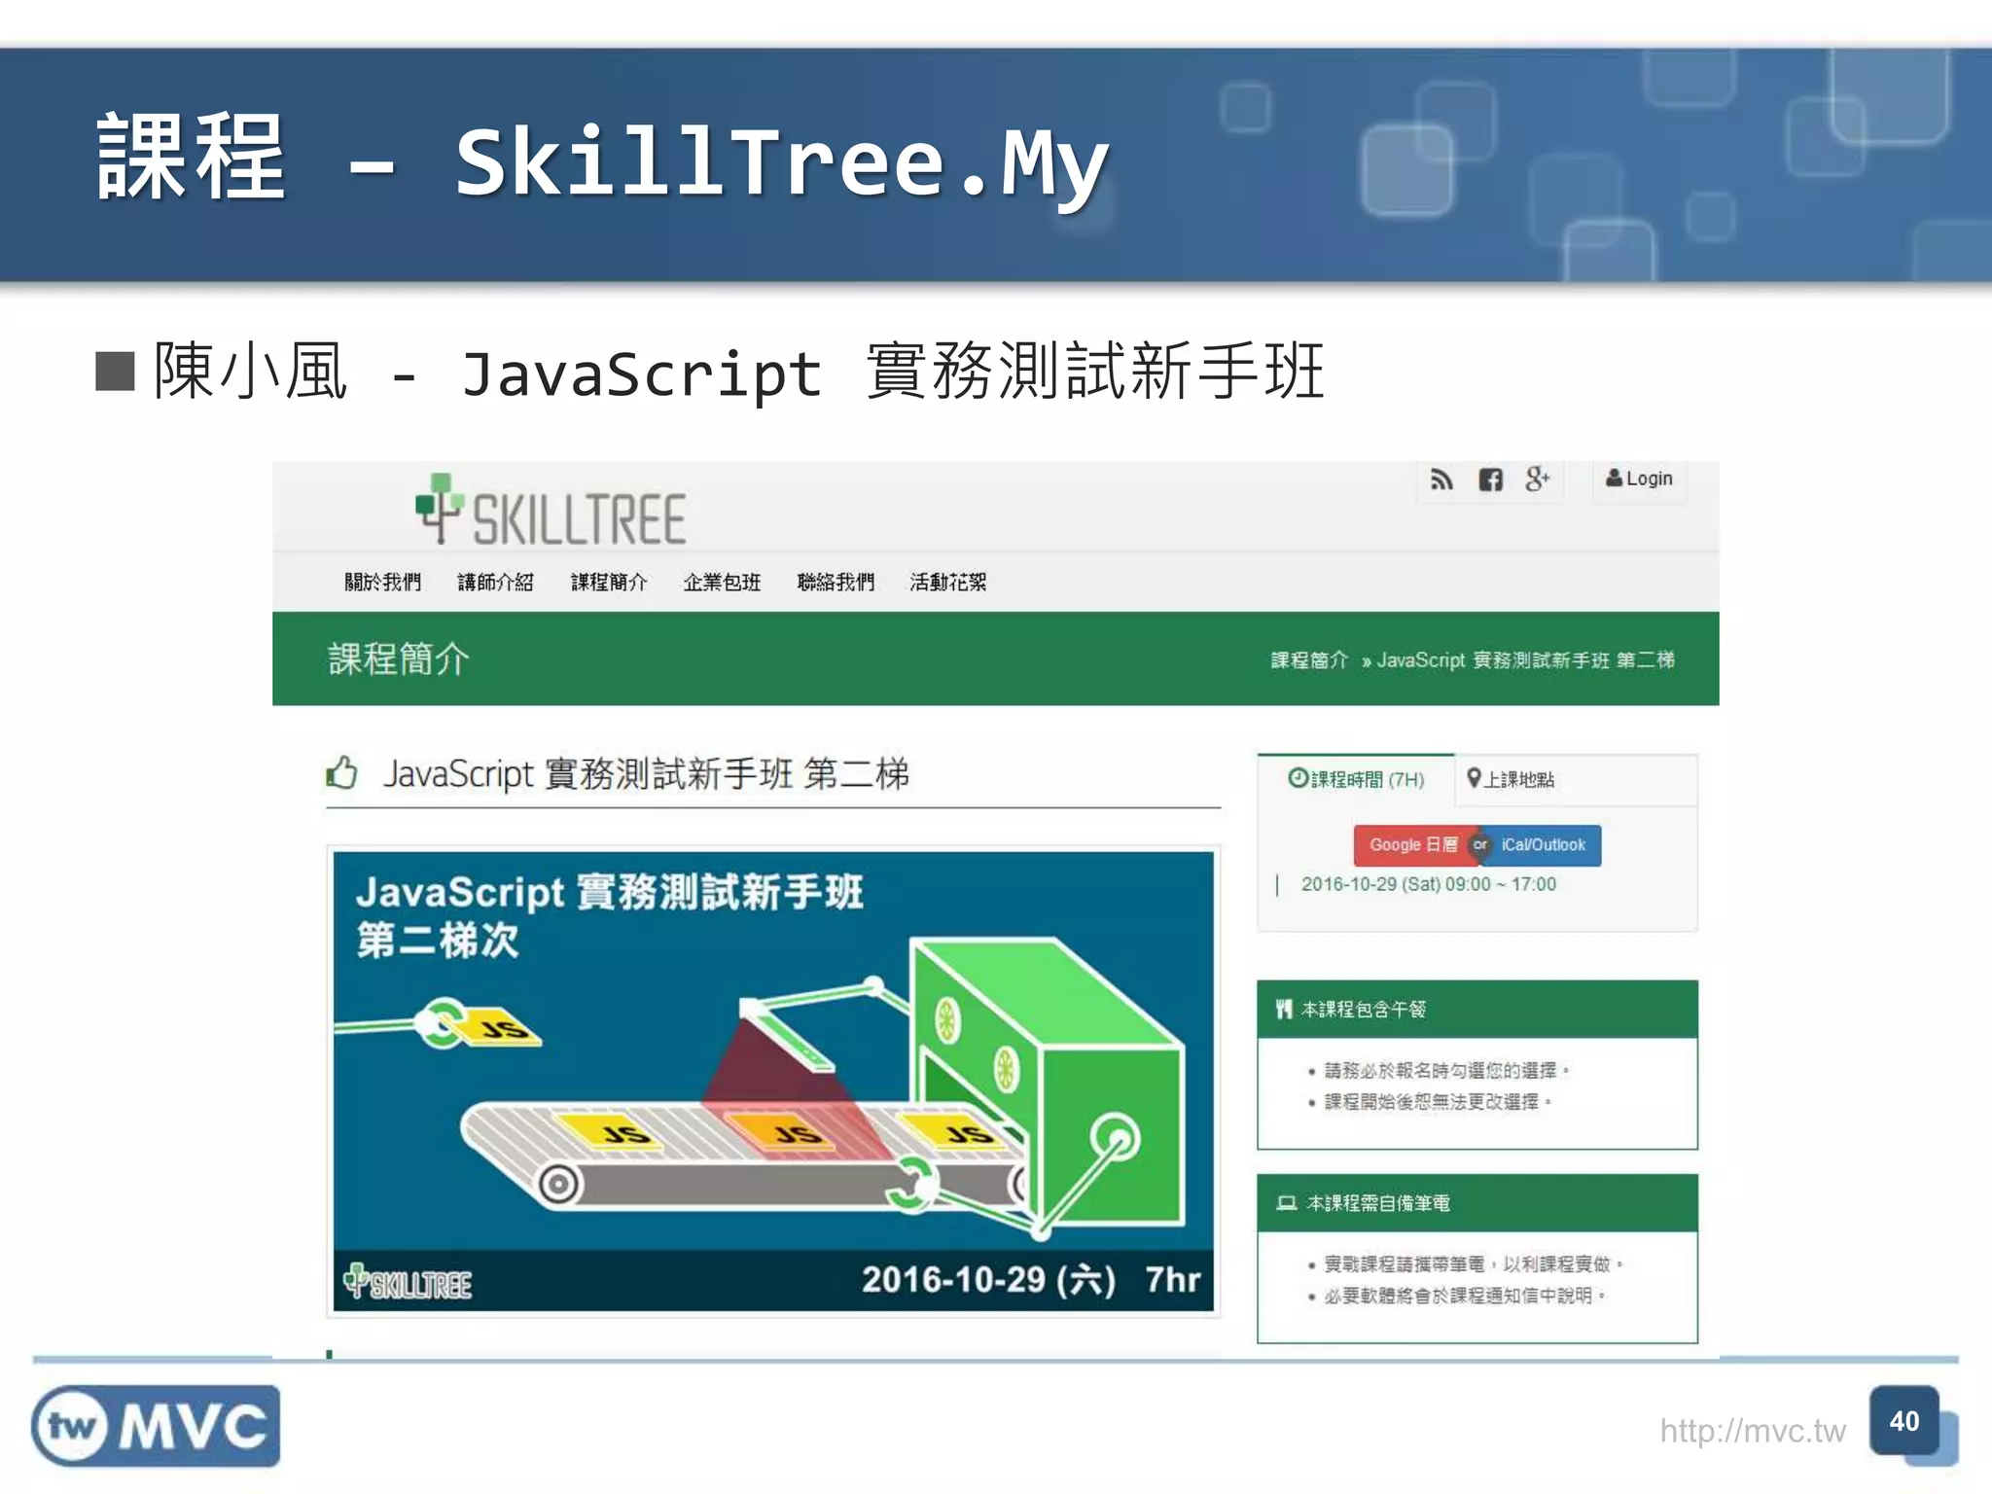
Task: Open the 關於我們 menu item
Action: [382, 582]
